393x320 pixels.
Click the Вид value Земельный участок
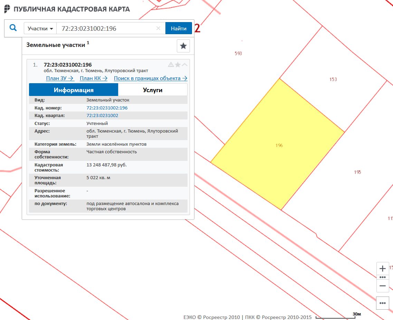108,100
